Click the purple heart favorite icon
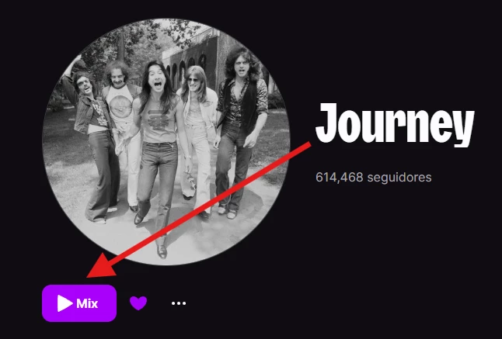This screenshot has height=339, width=502. (138, 303)
